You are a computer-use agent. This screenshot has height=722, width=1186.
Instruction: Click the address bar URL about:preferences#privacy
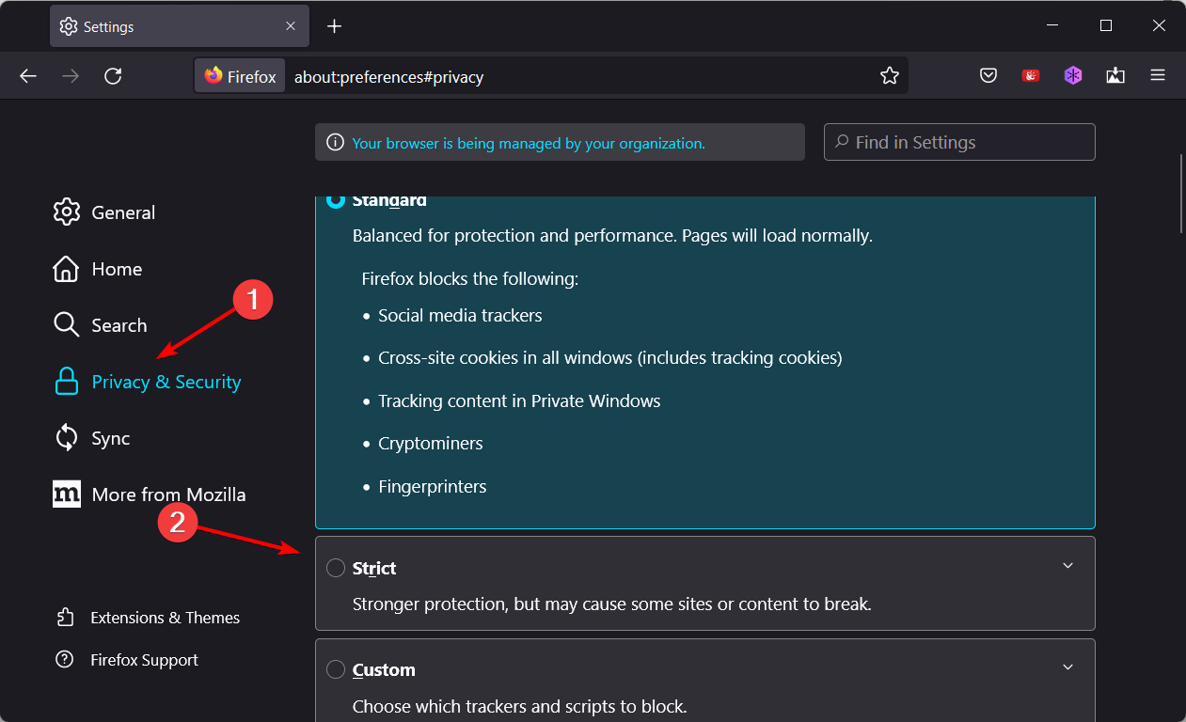click(388, 77)
